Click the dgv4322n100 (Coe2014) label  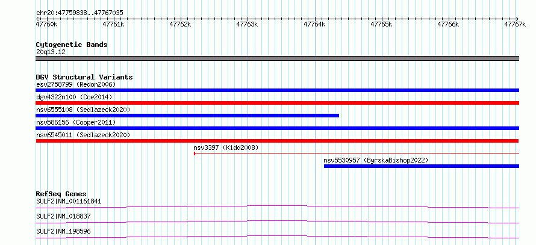pos(74,97)
